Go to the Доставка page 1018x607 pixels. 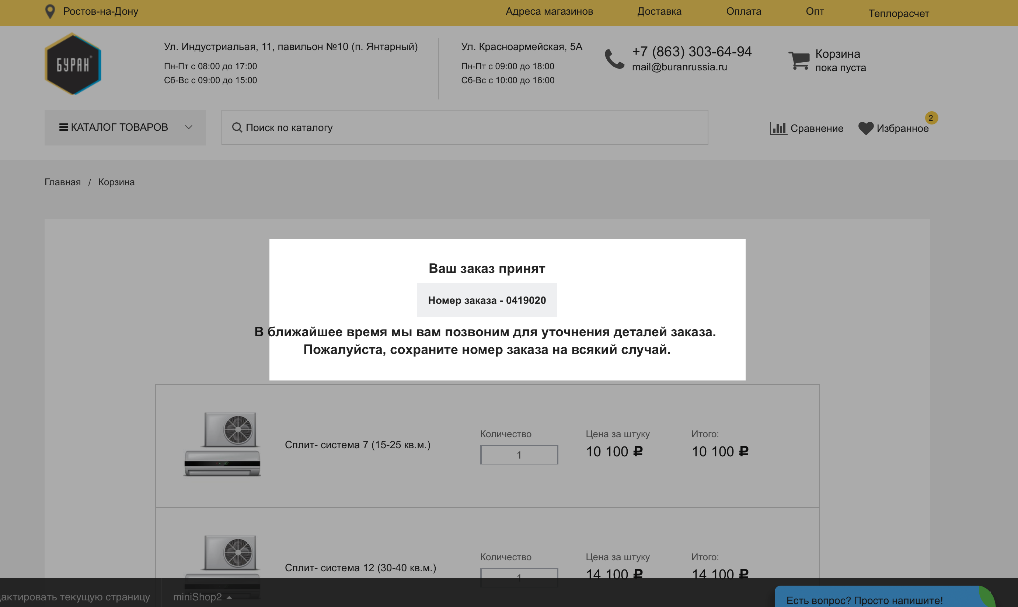pyautogui.click(x=659, y=11)
